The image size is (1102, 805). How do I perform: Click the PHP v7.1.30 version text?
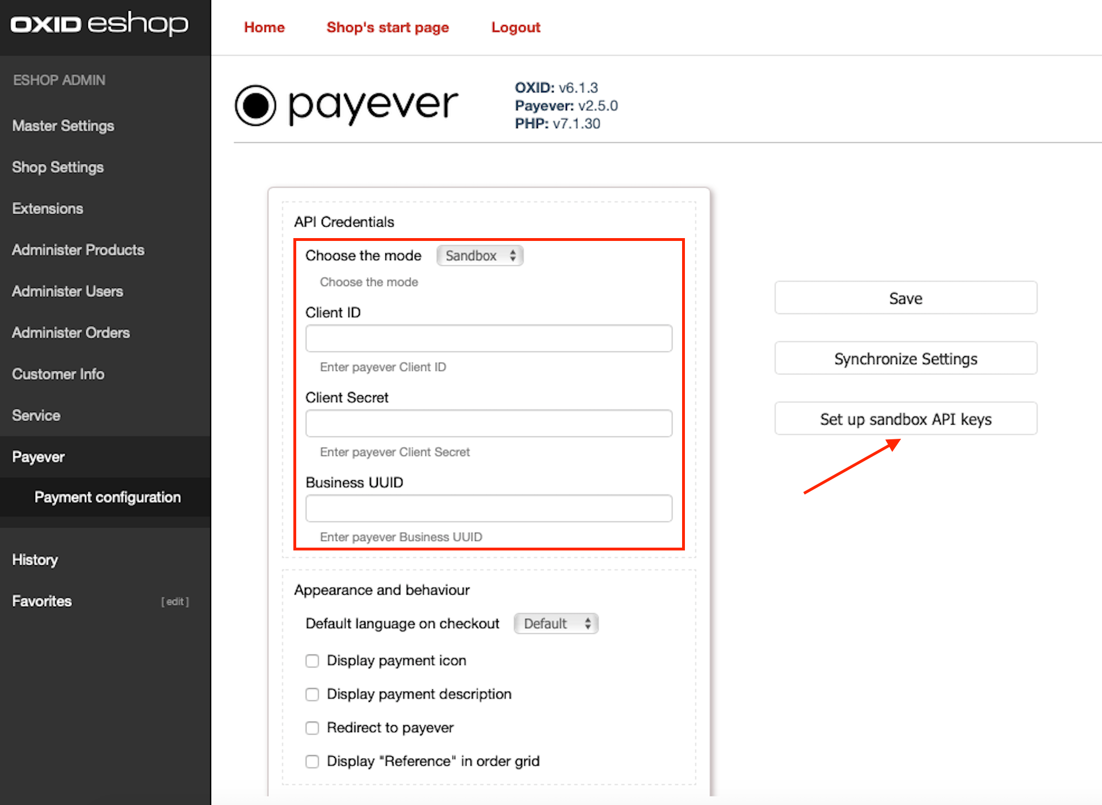(x=557, y=124)
